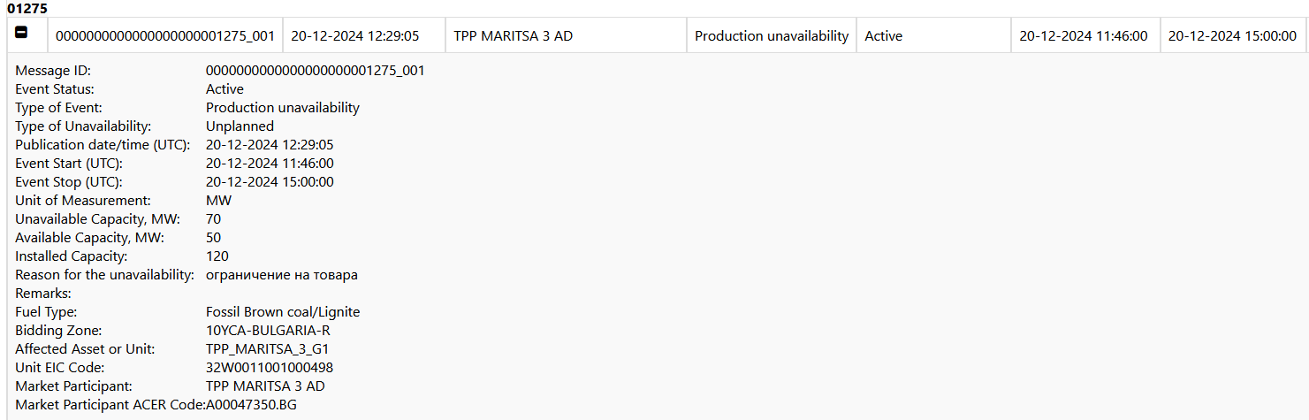Screen dimensions: 1309x420
Task: Click the Unplanned unavailability type value
Action: (x=240, y=126)
